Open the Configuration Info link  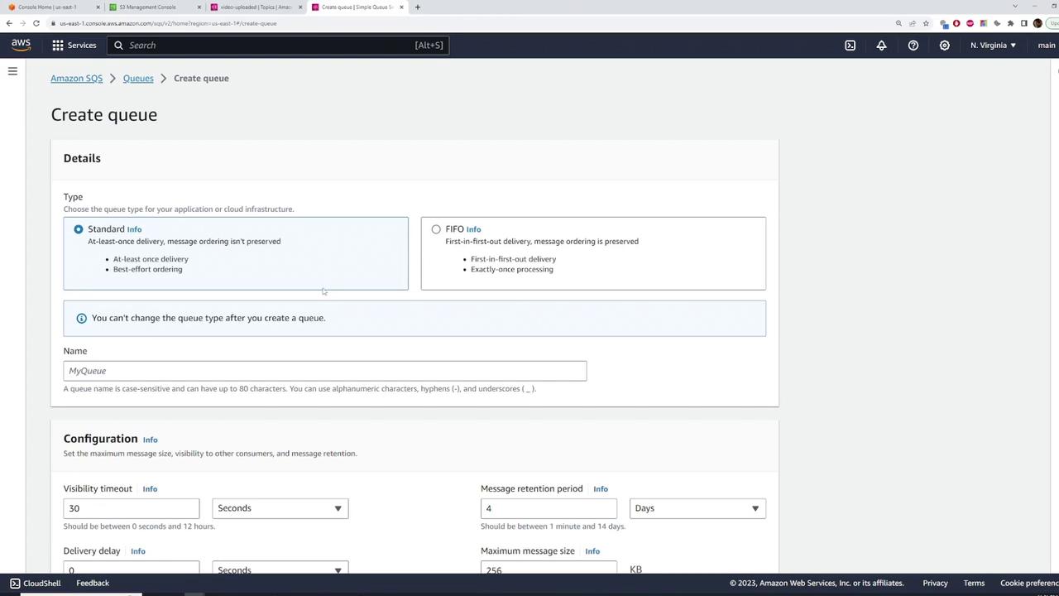click(x=150, y=440)
